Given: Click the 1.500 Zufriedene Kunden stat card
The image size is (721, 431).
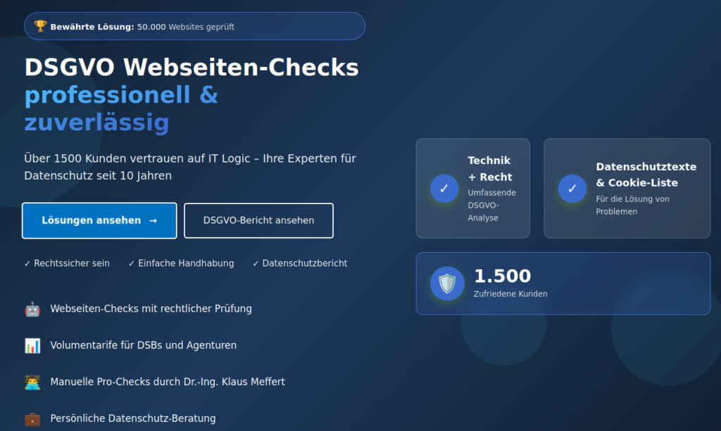Looking at the screenshot, I should point(563,283).
